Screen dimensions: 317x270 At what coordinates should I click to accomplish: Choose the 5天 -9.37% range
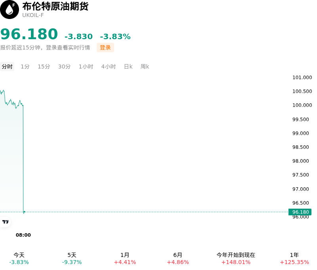[72, 259]
